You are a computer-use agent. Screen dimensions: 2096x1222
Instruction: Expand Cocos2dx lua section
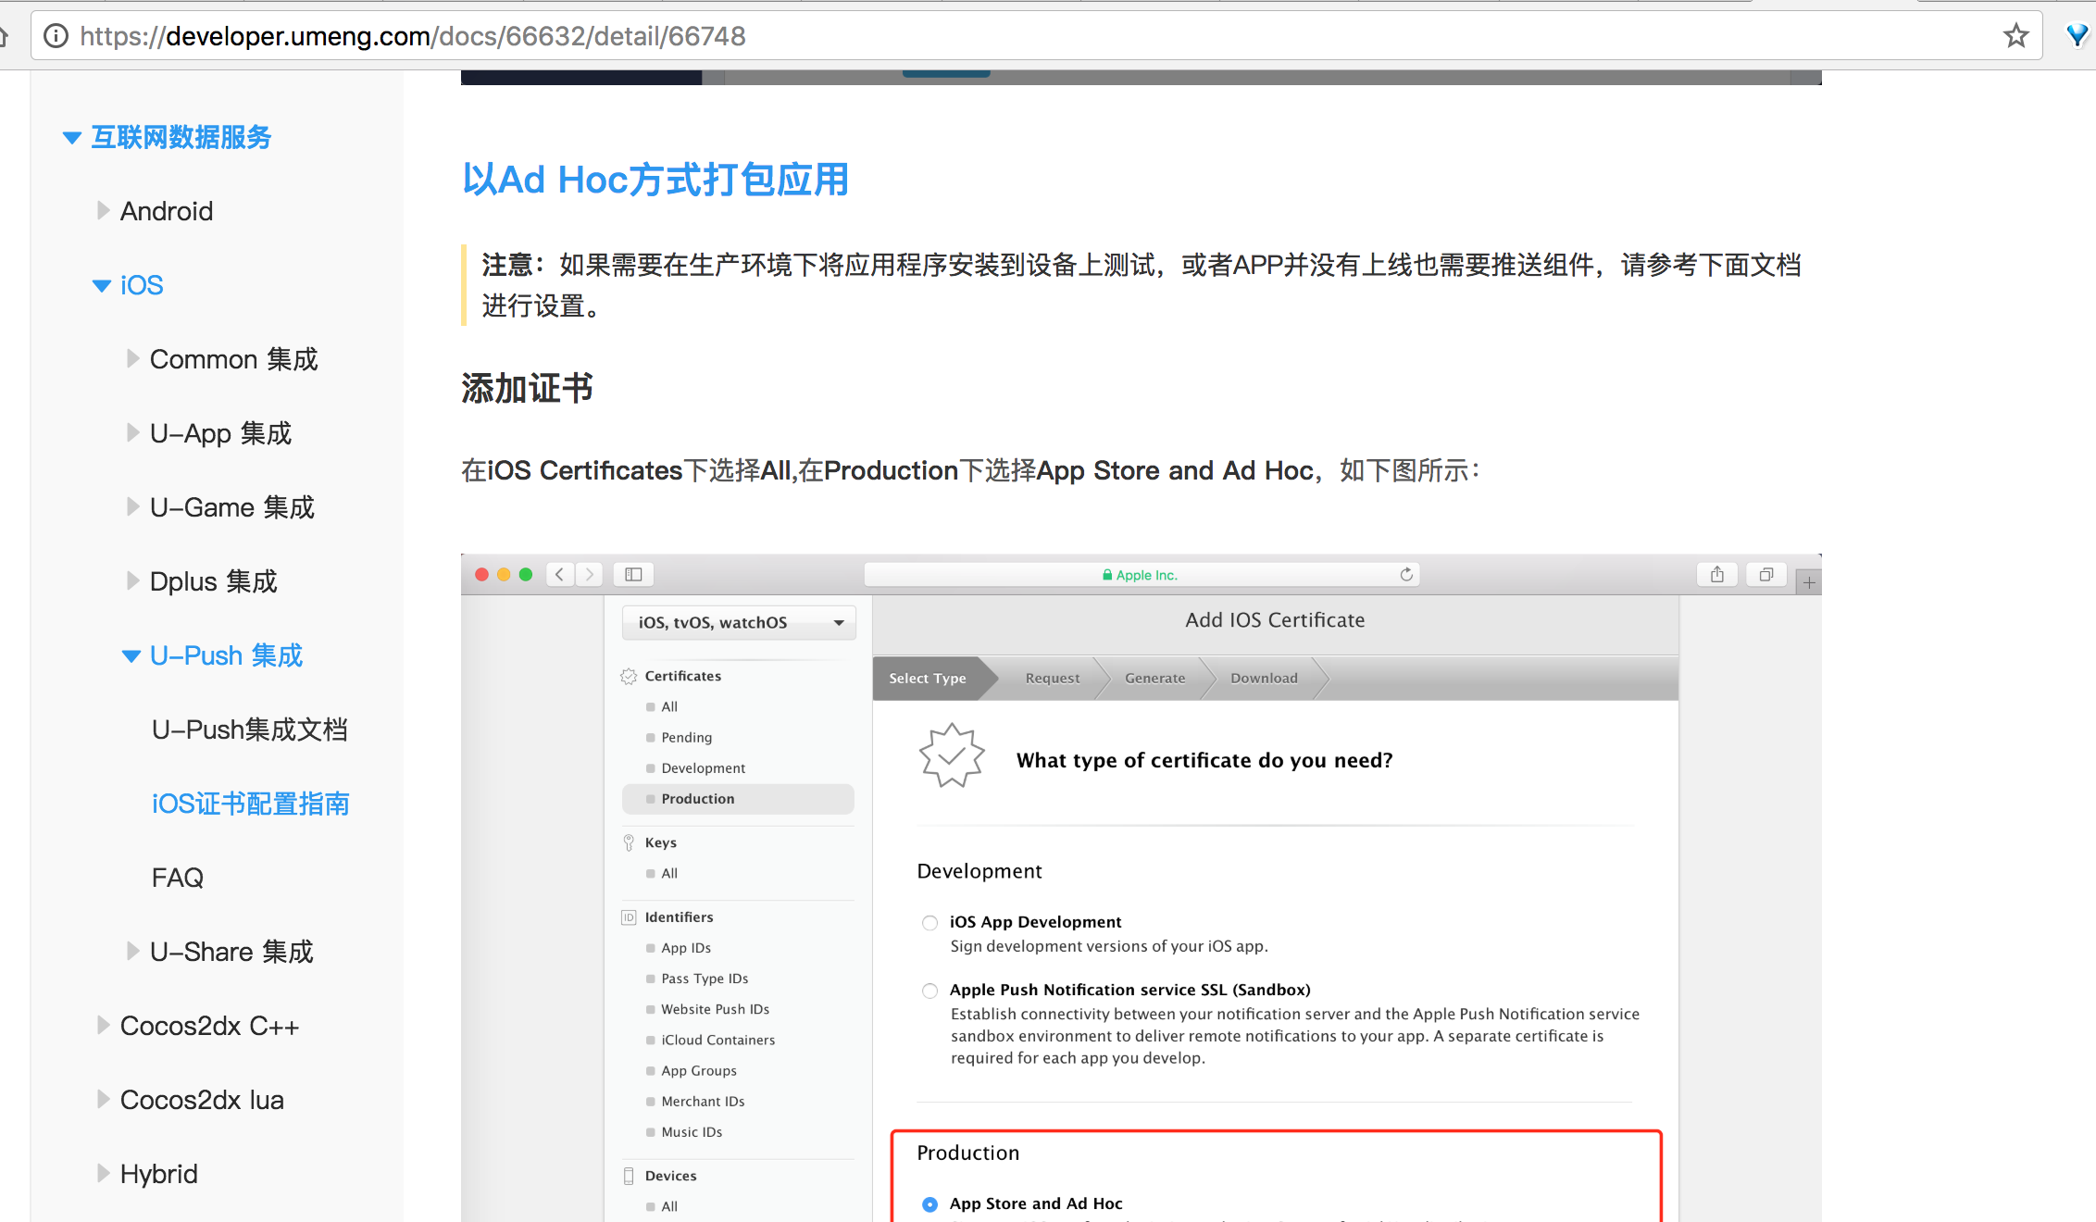click(x=103, y=1100)
